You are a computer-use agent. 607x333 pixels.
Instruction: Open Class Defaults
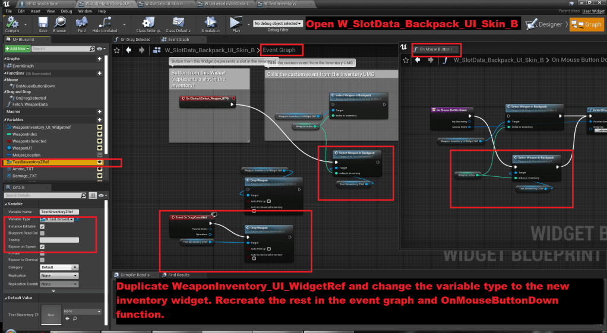tap(178, 24)
